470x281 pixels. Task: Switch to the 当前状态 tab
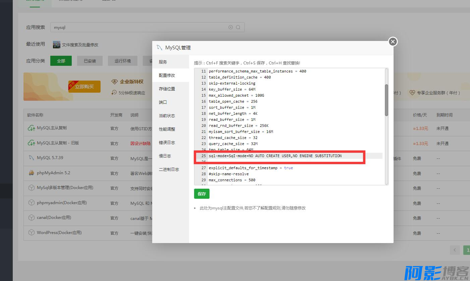tap(171, 116)
